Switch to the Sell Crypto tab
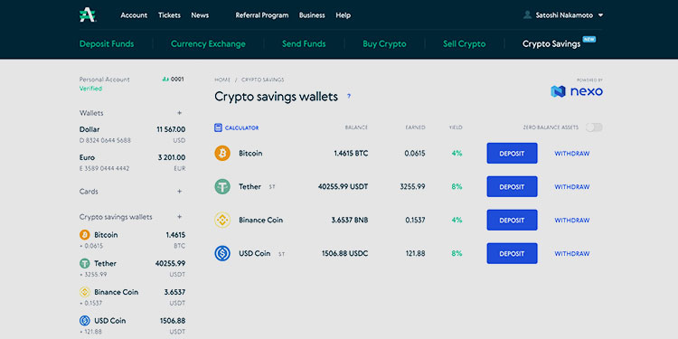Viewport: 678px width, 339px height. [464, 43]
